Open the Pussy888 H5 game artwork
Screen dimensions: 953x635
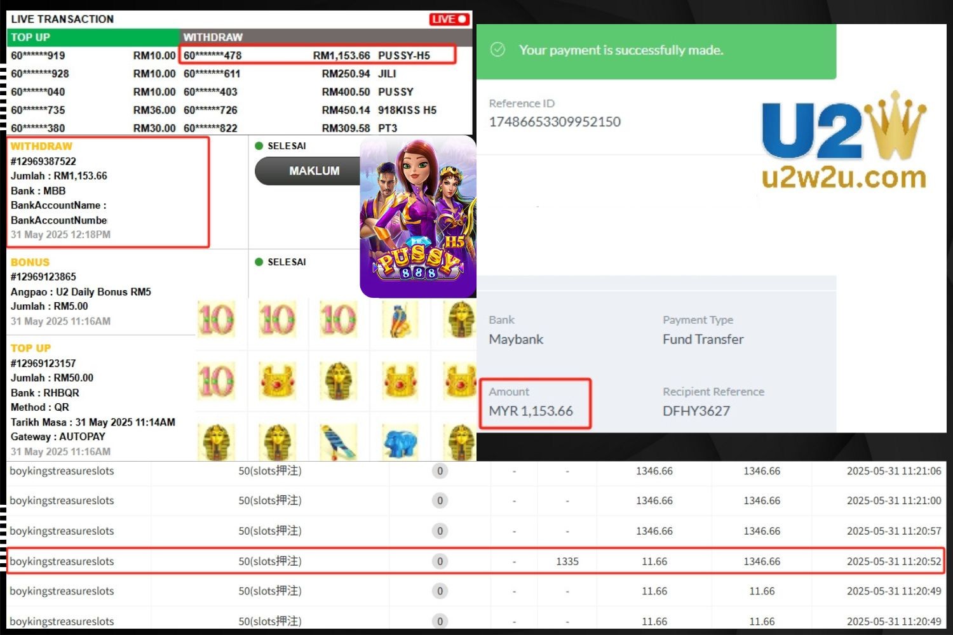418,218
